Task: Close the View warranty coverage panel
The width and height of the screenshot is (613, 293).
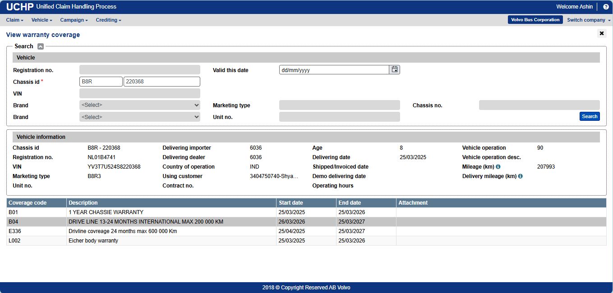Action: [x=601, y=33]
